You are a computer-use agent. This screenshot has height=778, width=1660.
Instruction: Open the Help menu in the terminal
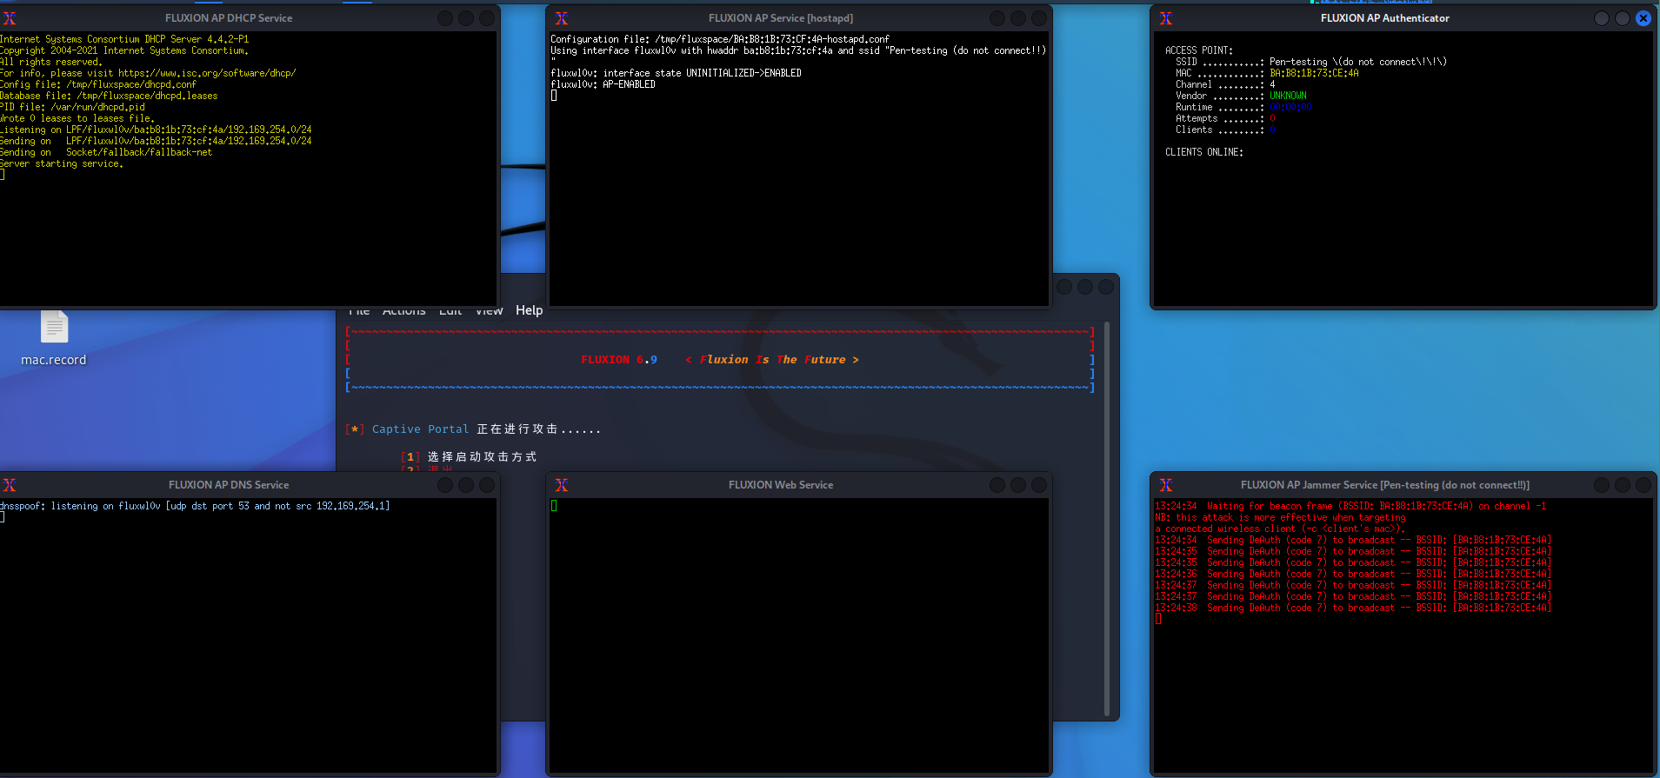[529, 310]
